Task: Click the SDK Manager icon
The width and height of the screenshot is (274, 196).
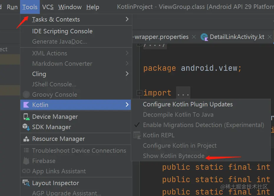Action: [x=27, y=127]
